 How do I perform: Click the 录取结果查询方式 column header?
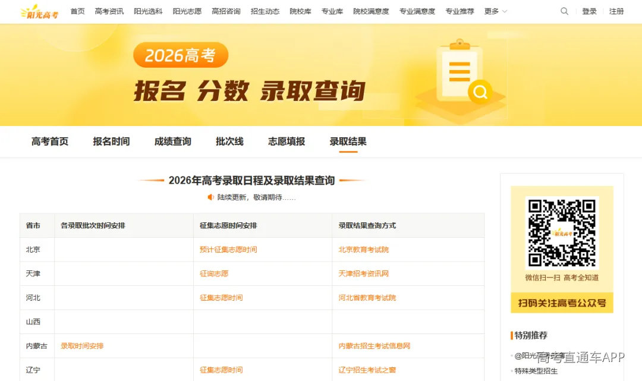click(367, 225)
